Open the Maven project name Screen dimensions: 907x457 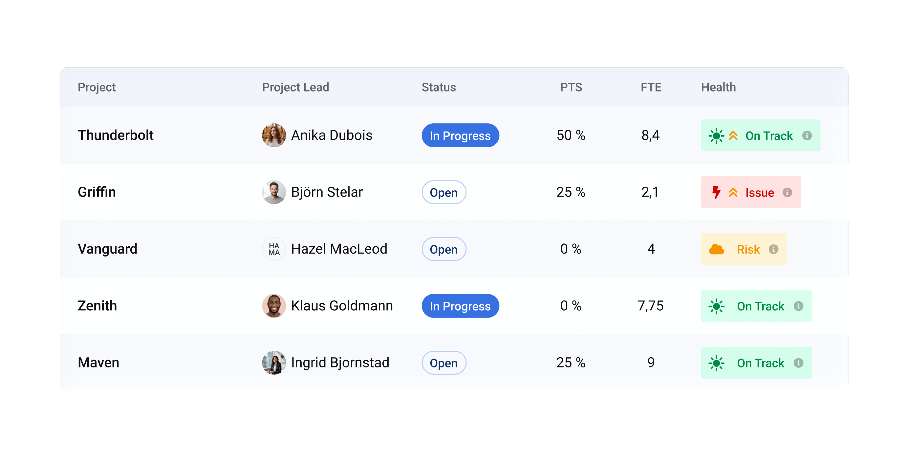(98, 363)
